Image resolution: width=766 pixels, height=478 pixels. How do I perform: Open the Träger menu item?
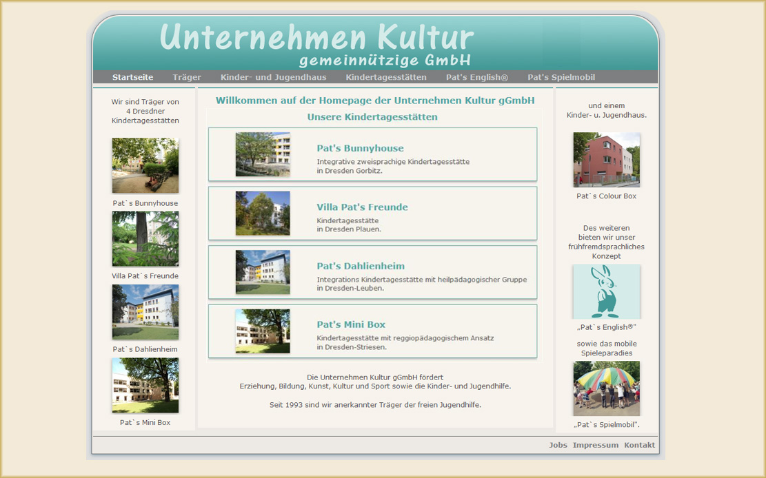pos(187,77)
